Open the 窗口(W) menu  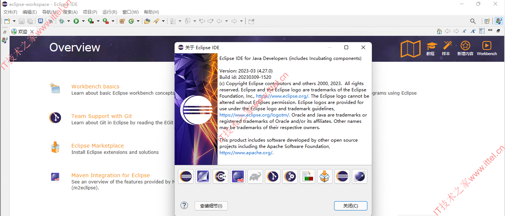pyautogui.click(x=130, y=12)
